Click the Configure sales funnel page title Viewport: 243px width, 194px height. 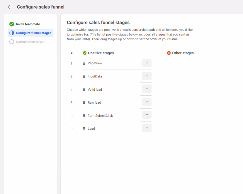[41, 7]
